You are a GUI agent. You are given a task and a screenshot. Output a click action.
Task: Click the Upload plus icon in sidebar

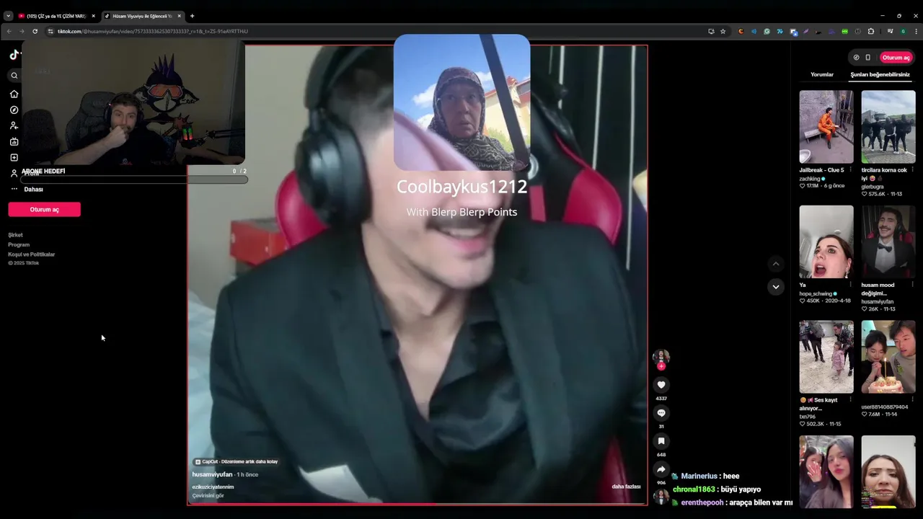(14, 157)
